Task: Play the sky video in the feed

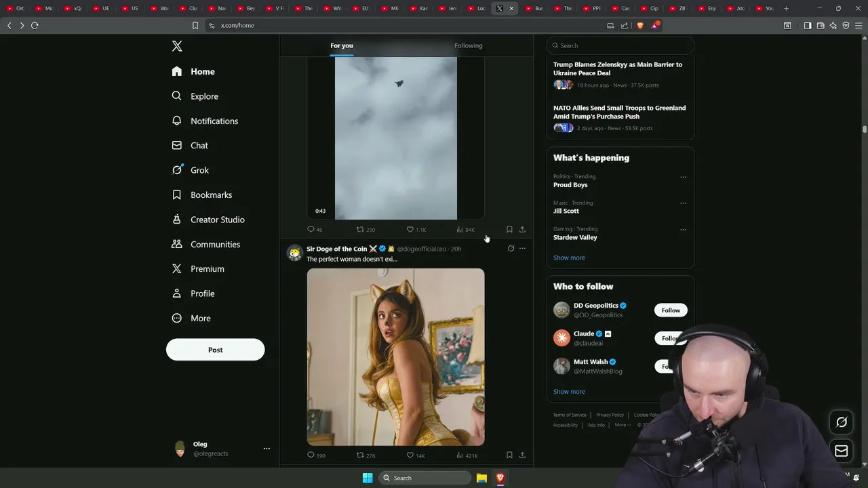Action: point(395,138)
